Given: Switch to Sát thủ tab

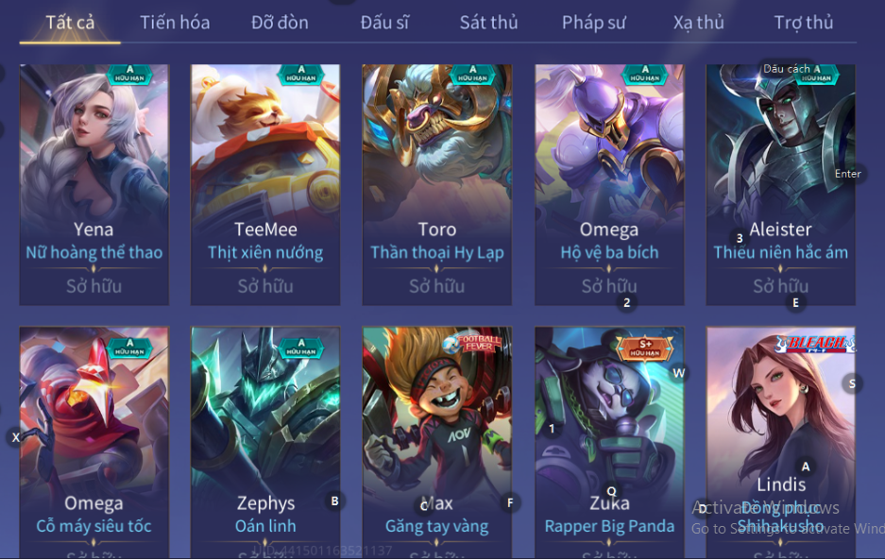Looking at the screenshot, I should coord(489,23).
